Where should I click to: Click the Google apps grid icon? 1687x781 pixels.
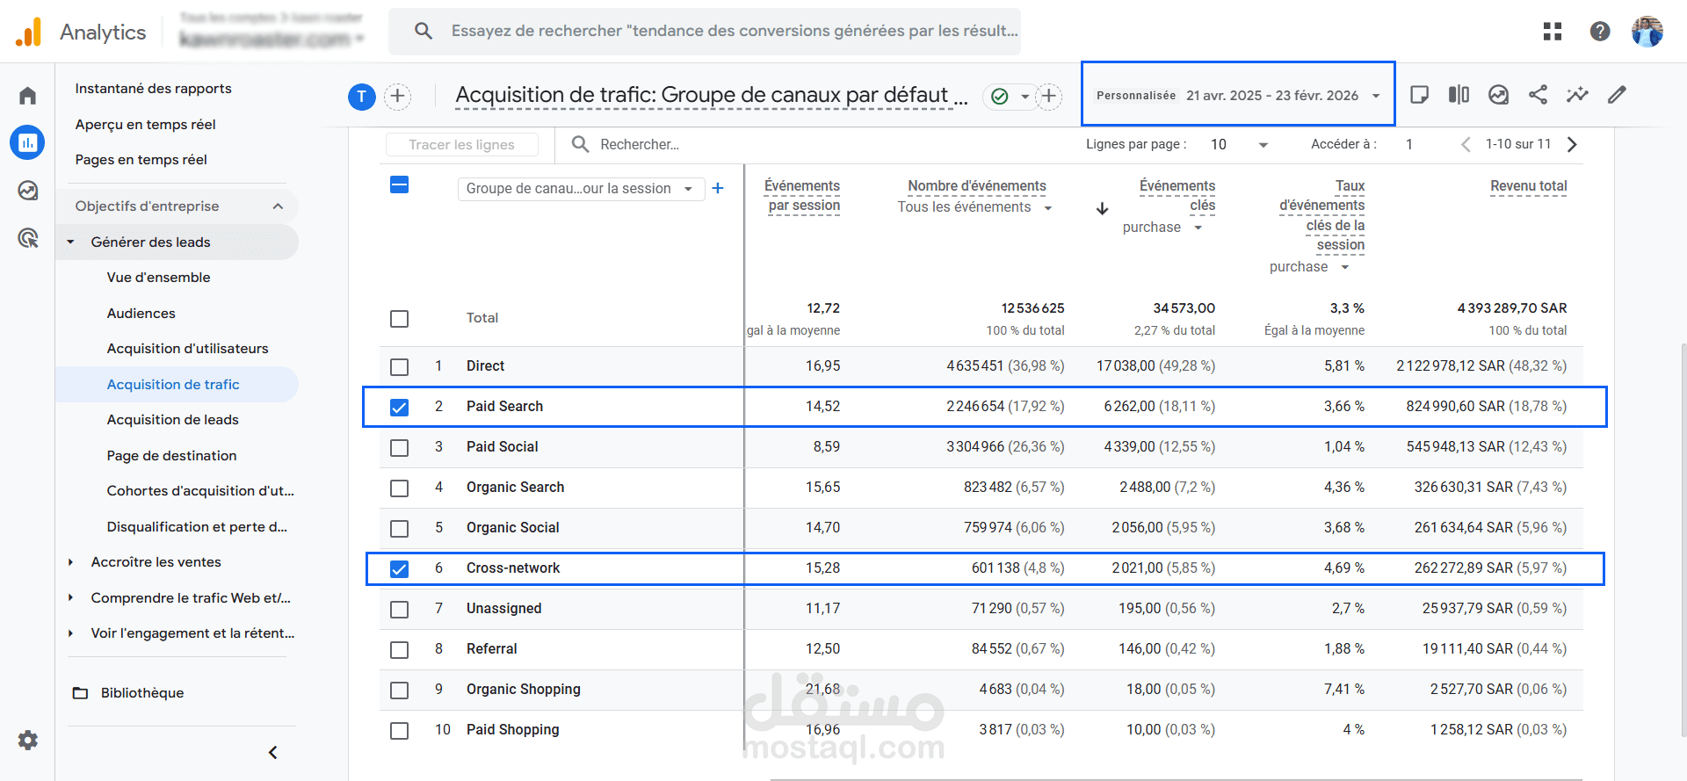coord(1553,32)
